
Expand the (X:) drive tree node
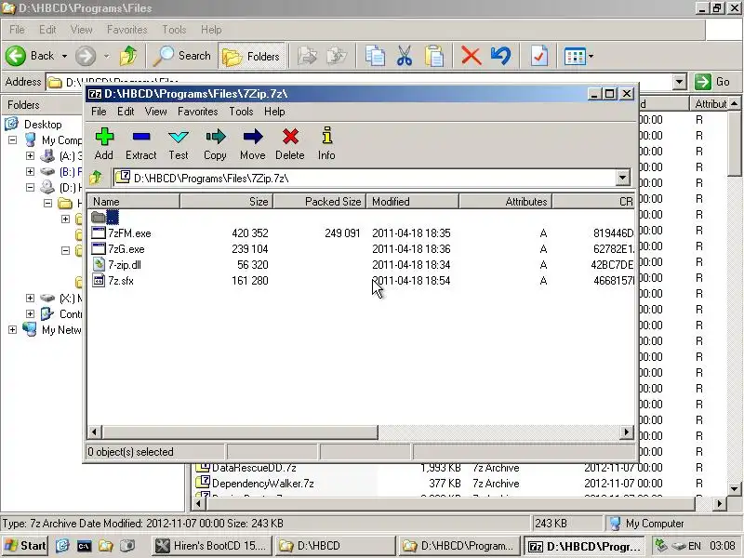tap(30, 298)
